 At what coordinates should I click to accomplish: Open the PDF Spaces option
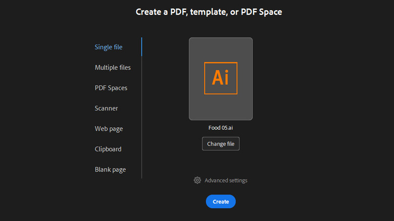point(111,88)
